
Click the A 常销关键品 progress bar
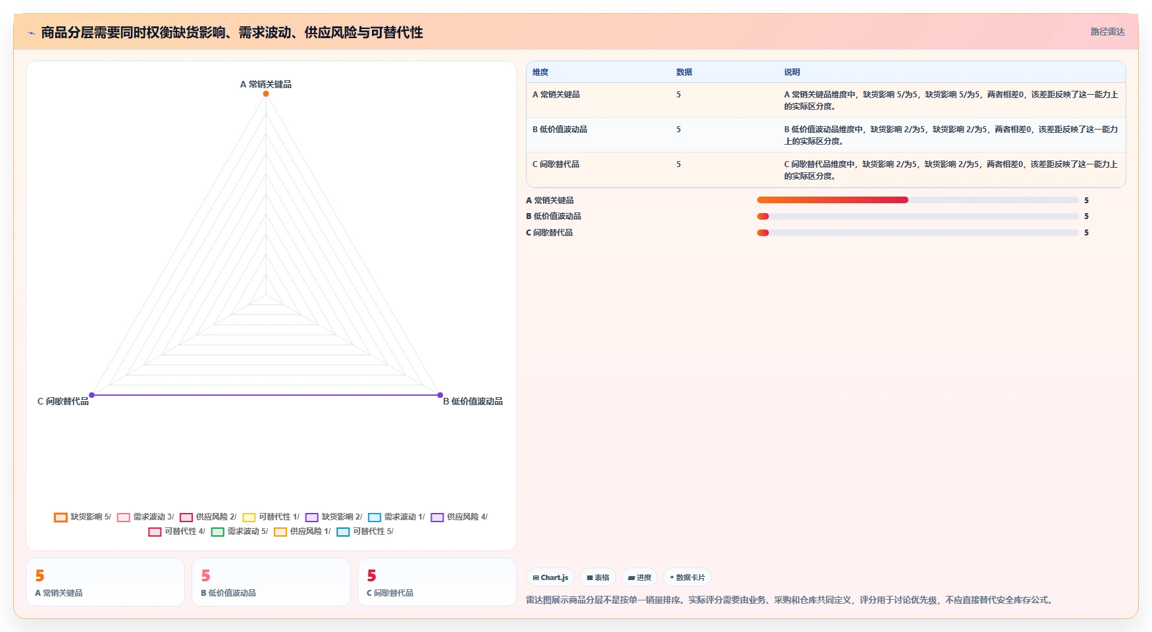(x=918, y=200)
